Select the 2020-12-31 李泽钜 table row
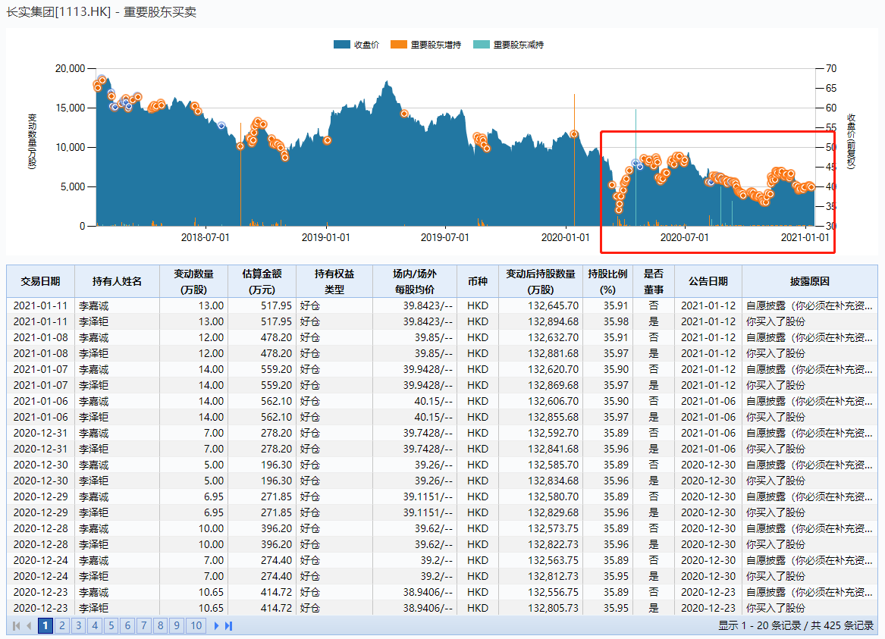 [x=303, y=449]
